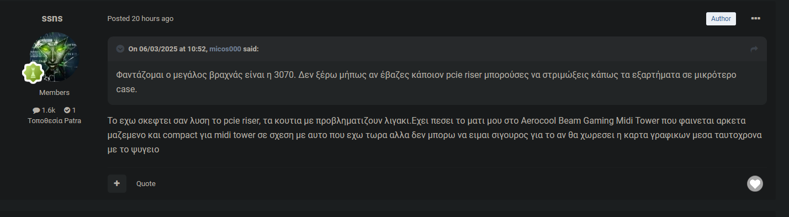Open the Posted 20 hours ago permalink
The height and width of the screenshot is (217, 789).
coord(140,19)
